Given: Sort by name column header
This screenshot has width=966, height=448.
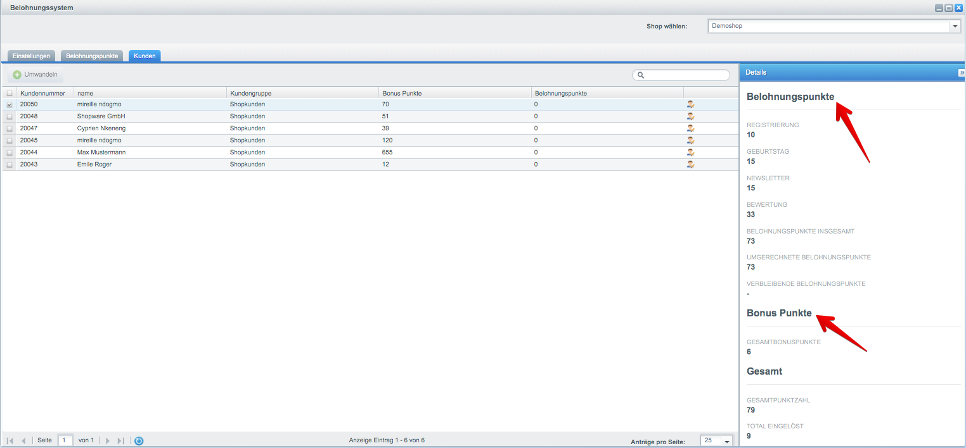Looking at the screenshot, I should [150, 93].
